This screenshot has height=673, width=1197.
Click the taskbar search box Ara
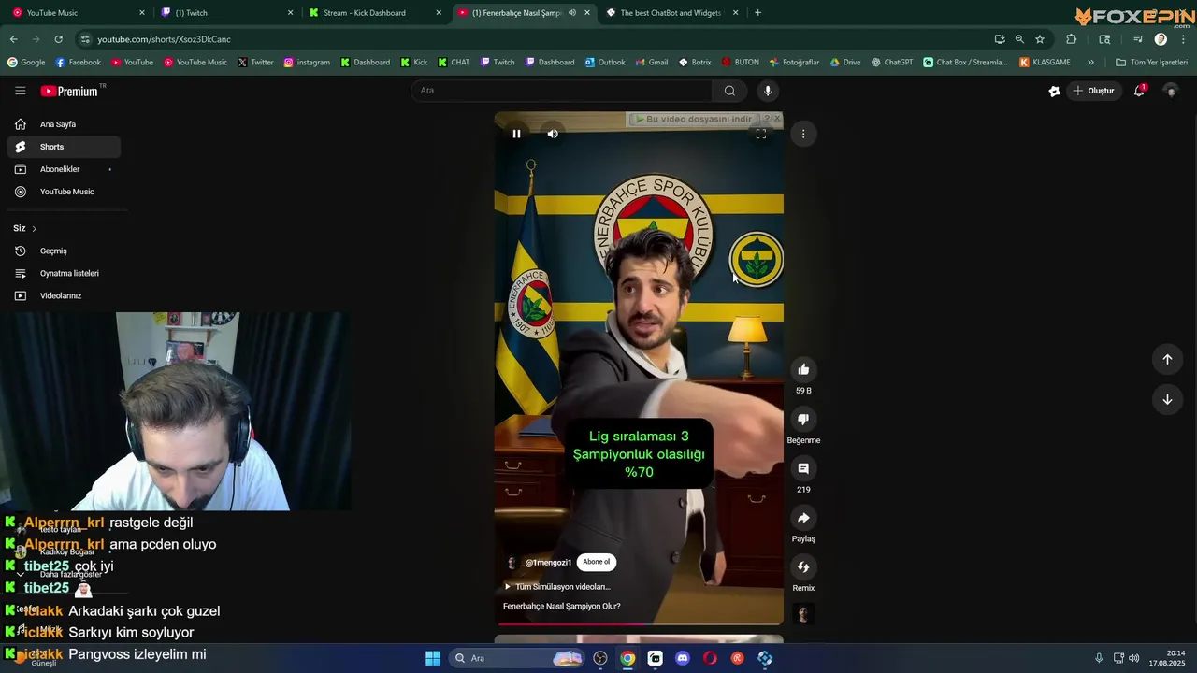click(516, 658)
